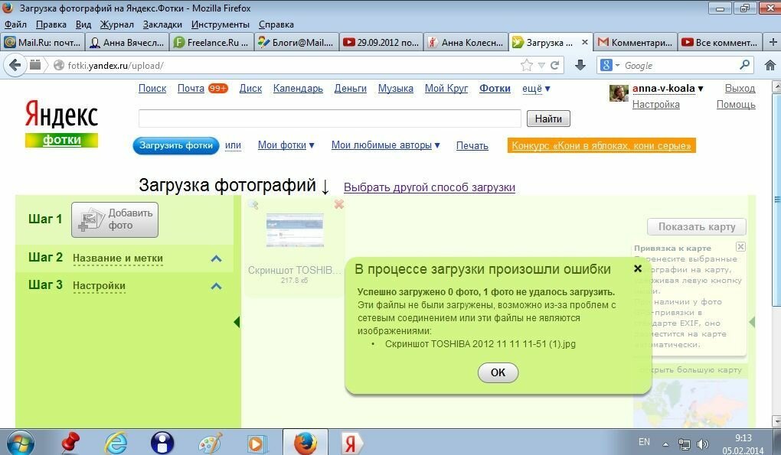Click the magnifier icon on photo thumbnail
Image resolution: width=781 pixels, height=455 pixels.
pyautogui.click(x=252, y=204)
